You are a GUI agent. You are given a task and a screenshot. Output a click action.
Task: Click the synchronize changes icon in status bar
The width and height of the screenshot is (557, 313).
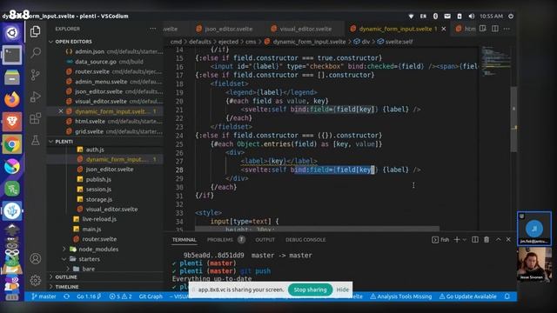66,296
